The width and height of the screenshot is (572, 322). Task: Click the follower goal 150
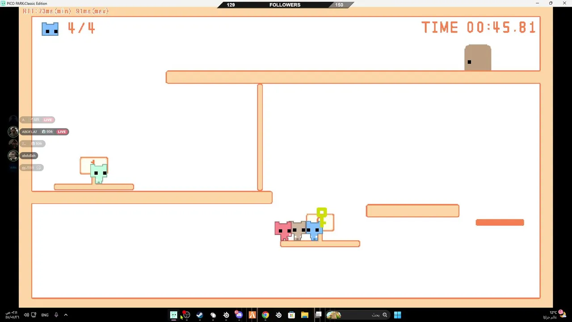pos(339,4)
